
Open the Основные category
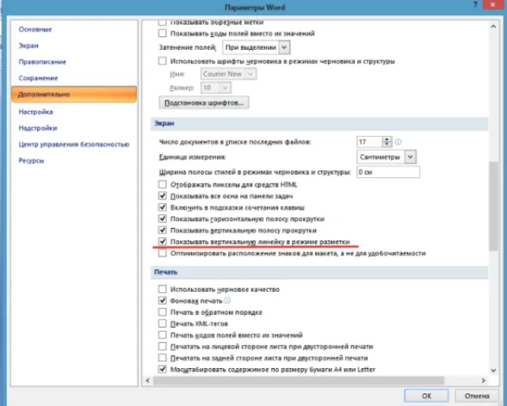click(x=35, y=29)
